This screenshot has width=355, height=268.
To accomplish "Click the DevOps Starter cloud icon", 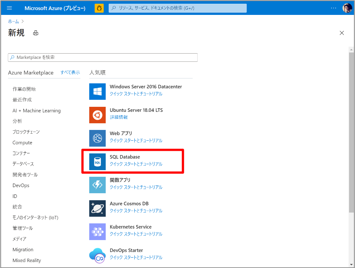I will (x=97, y=255).
